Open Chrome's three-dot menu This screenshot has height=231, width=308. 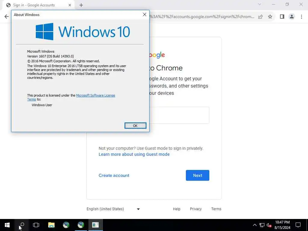[x=301, y=17]
